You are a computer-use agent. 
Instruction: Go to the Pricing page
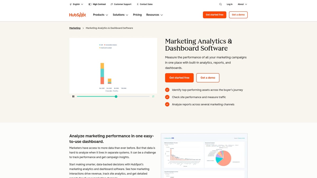pyautogui.click(x=137, y=15)
